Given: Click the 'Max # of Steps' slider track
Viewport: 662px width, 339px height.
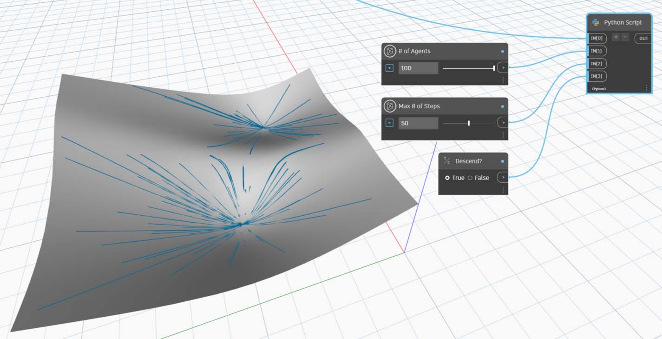Looking at the screenshot, I should (468, 123).
